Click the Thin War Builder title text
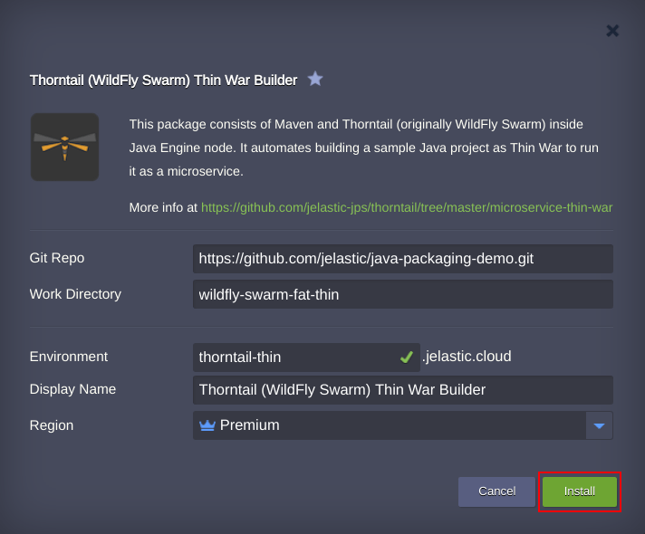645x534 pixels. pos(163,81)
